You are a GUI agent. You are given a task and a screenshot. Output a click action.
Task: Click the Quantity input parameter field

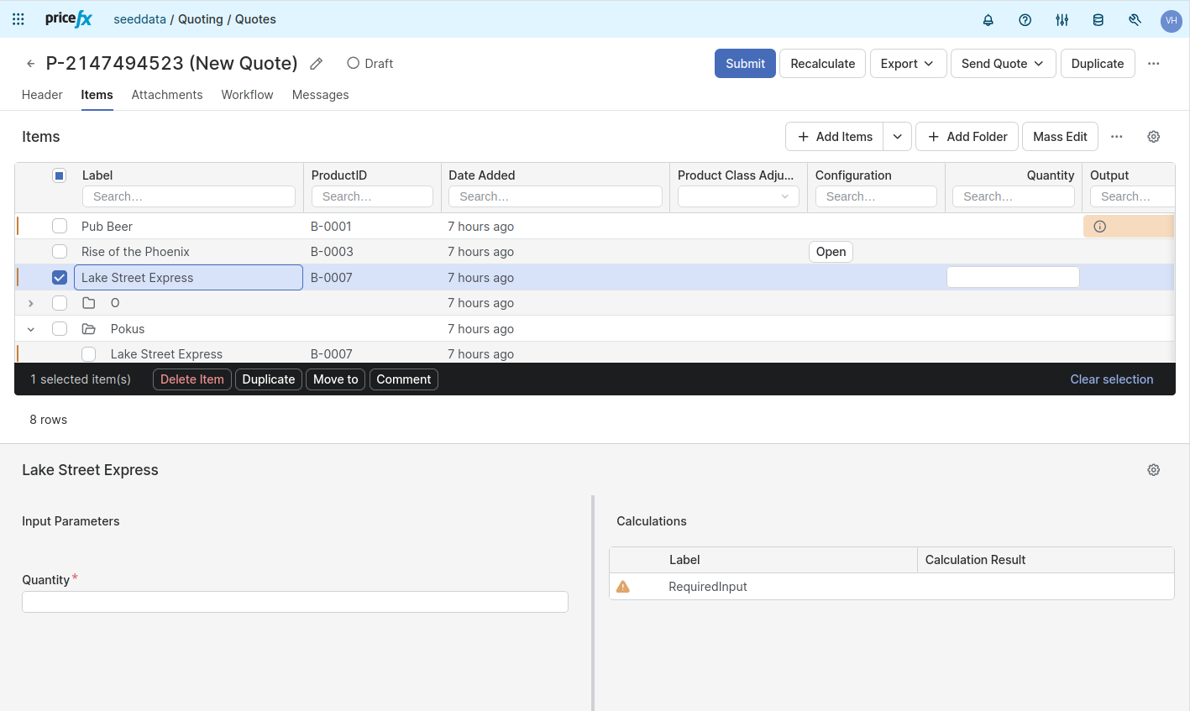pyautogui.click(x=295, y=602)
